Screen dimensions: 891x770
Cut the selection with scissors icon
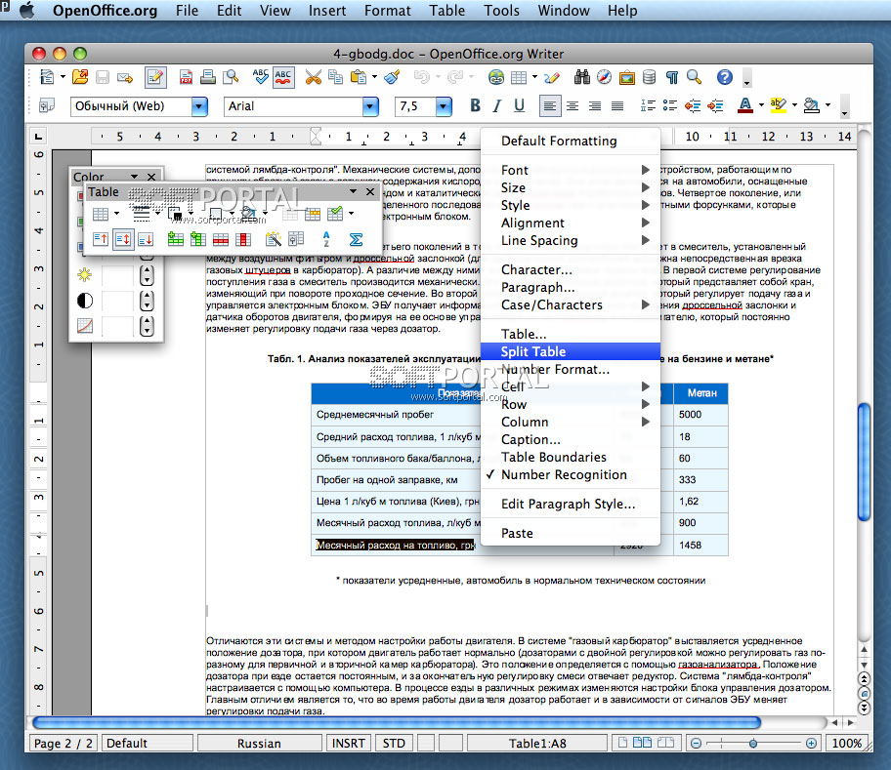click(x=313, y=77)
